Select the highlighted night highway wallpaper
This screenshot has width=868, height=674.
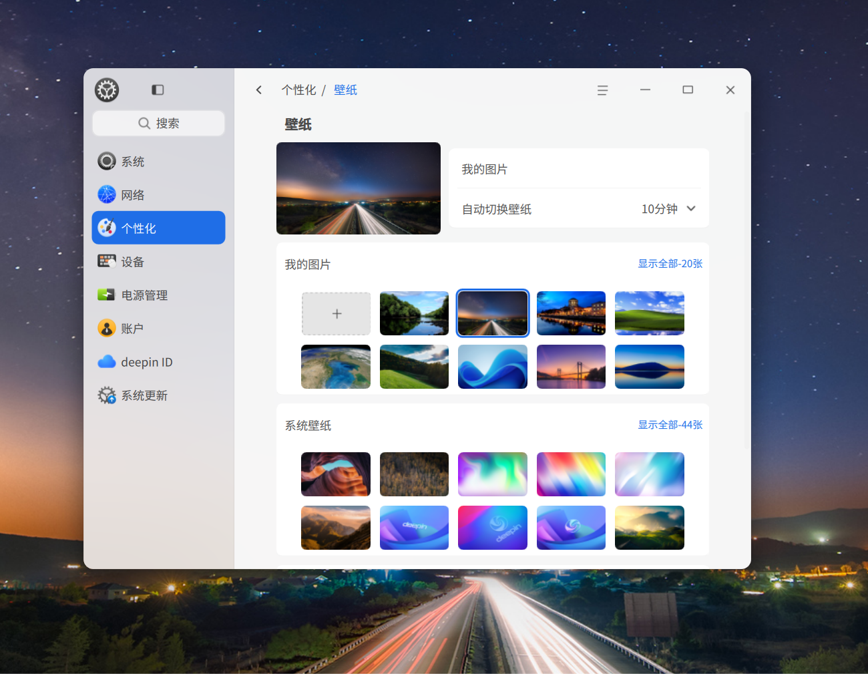(493, 313)
